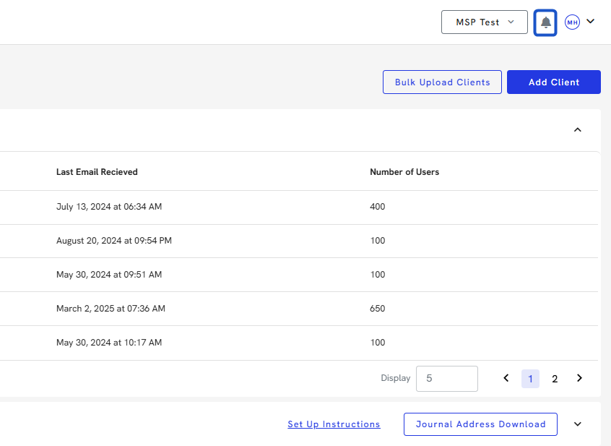
Task: Open the notifications bell
Action: pos(545,22)
